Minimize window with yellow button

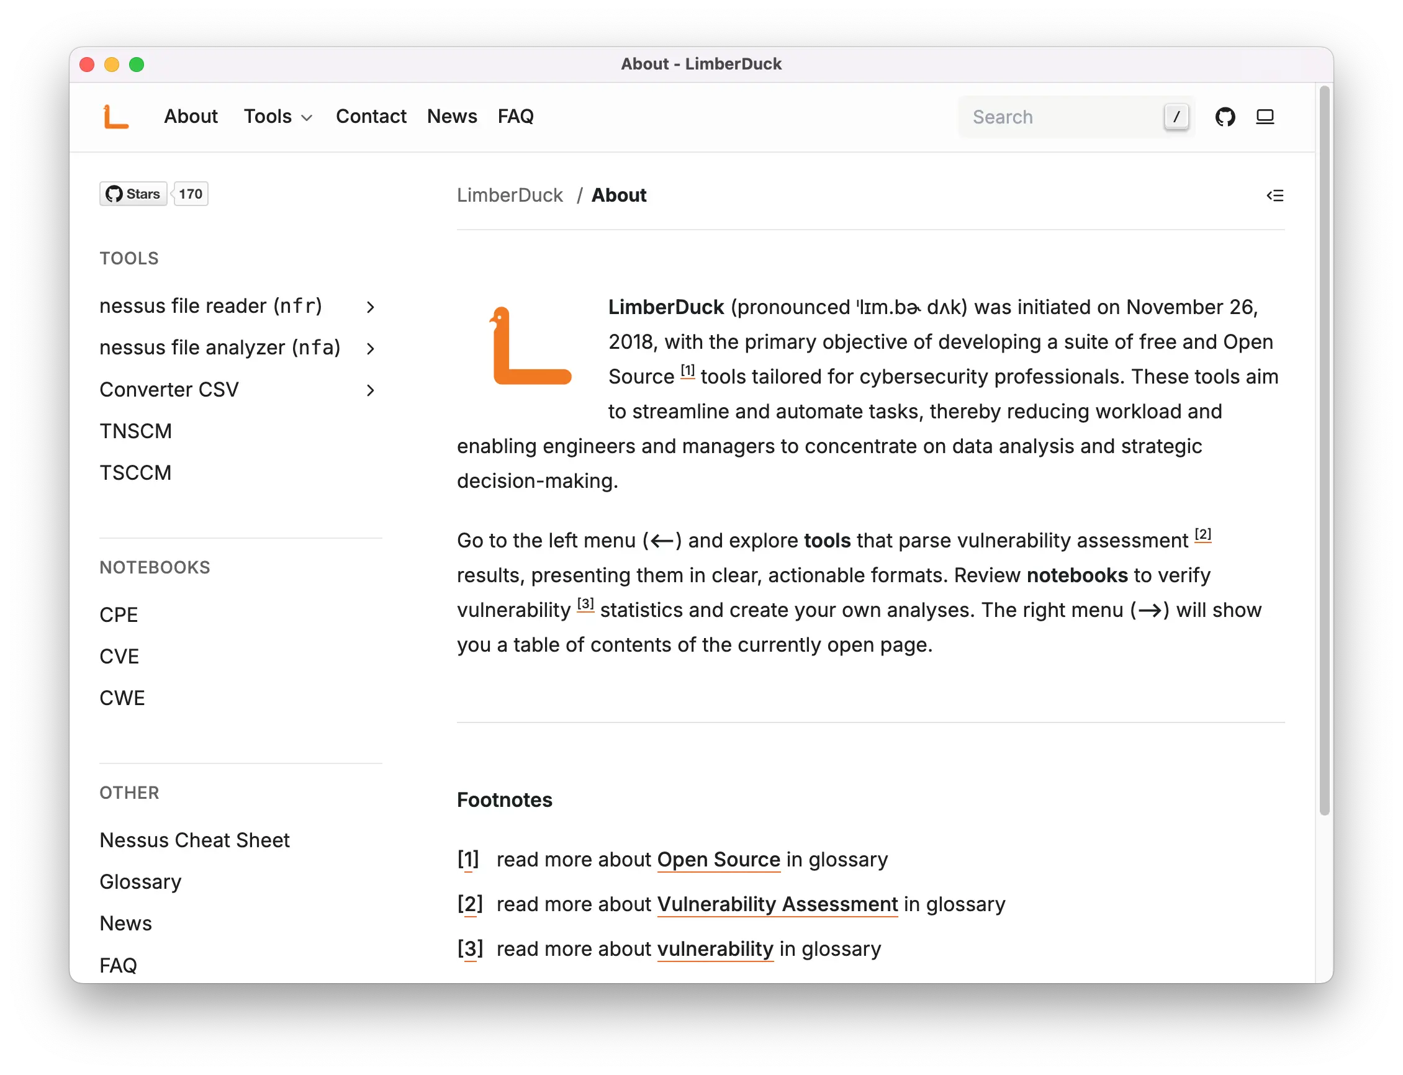pos(112,65)
